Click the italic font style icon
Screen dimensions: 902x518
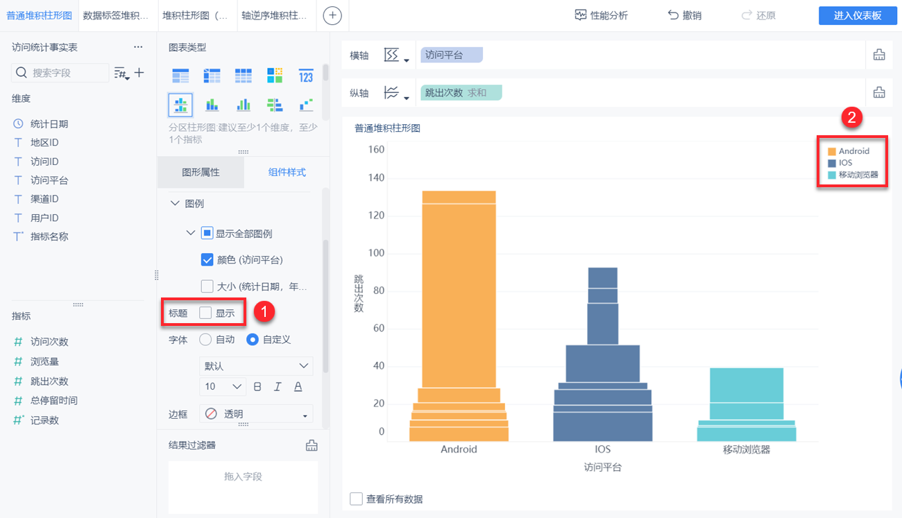click(278, 386)
